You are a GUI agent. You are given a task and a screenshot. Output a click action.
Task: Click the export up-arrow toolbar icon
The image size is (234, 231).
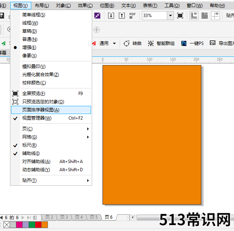click(122, 16)
